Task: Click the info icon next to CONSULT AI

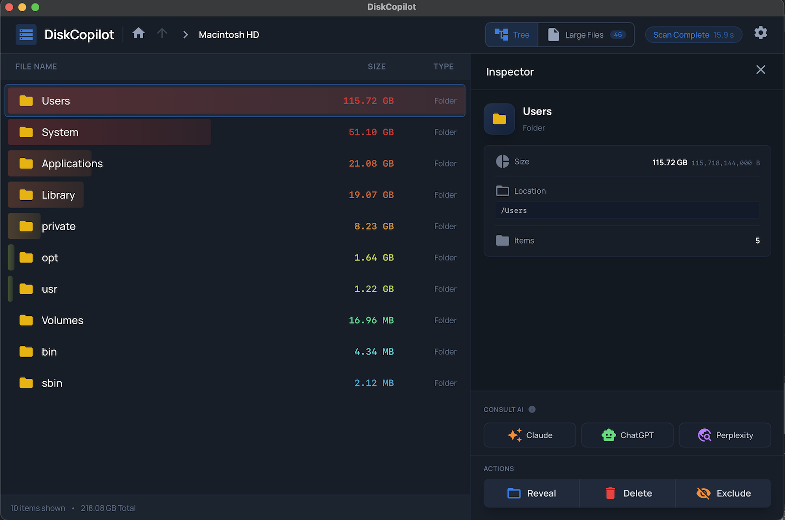Action: [x=533, y=410]
